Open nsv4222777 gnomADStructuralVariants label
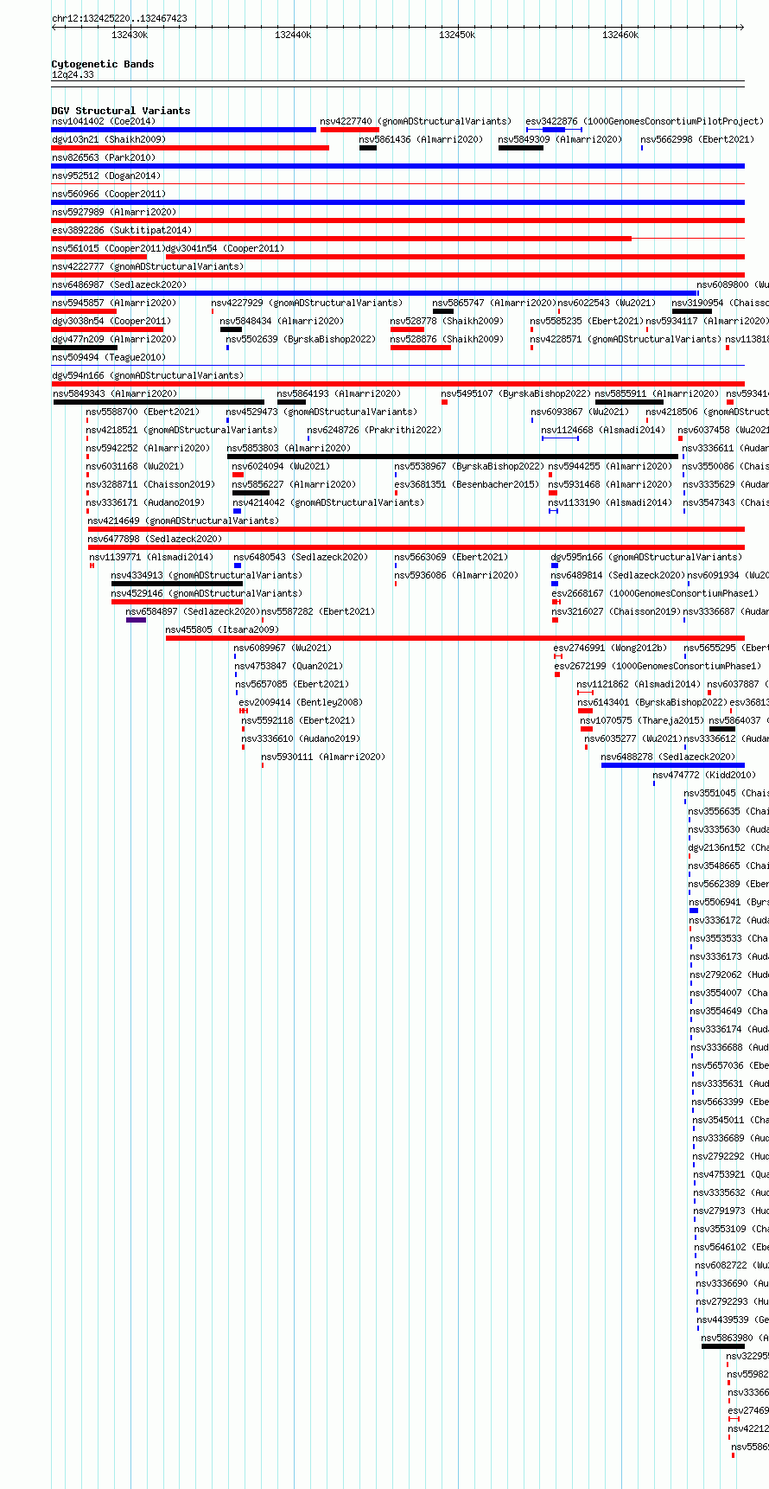The image size is (769, 1489). (148, 266)
